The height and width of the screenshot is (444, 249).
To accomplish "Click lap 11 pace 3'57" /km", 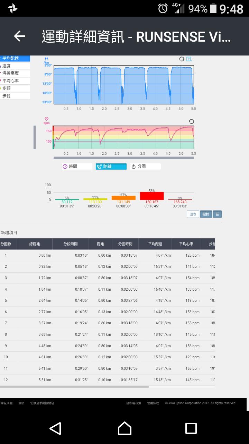I will (x=163, y=368).
